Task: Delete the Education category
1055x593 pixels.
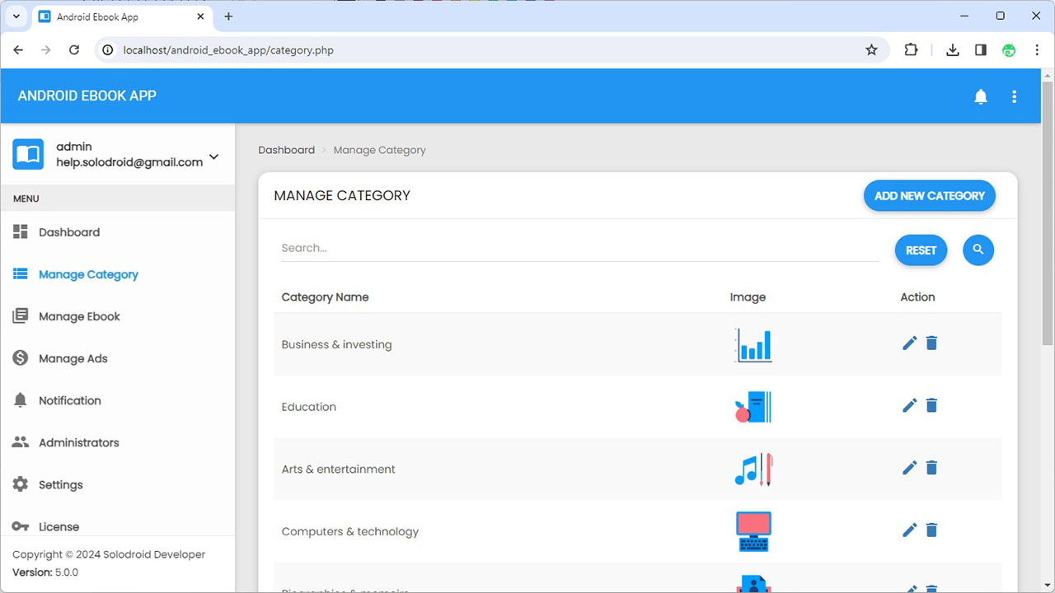Action: click(x=931, y=405)
